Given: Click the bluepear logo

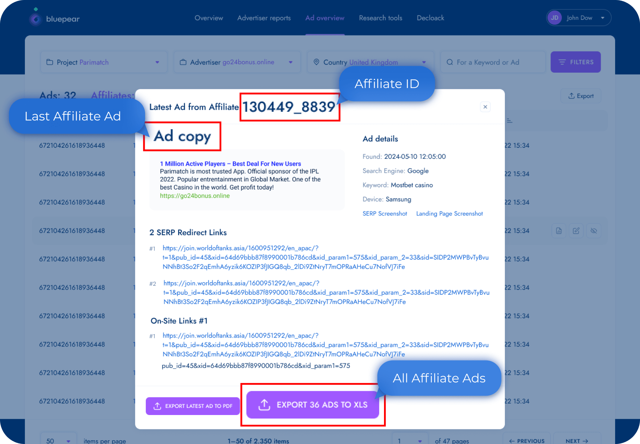Looking at the screenshot, I should click(x=54, y=18).
